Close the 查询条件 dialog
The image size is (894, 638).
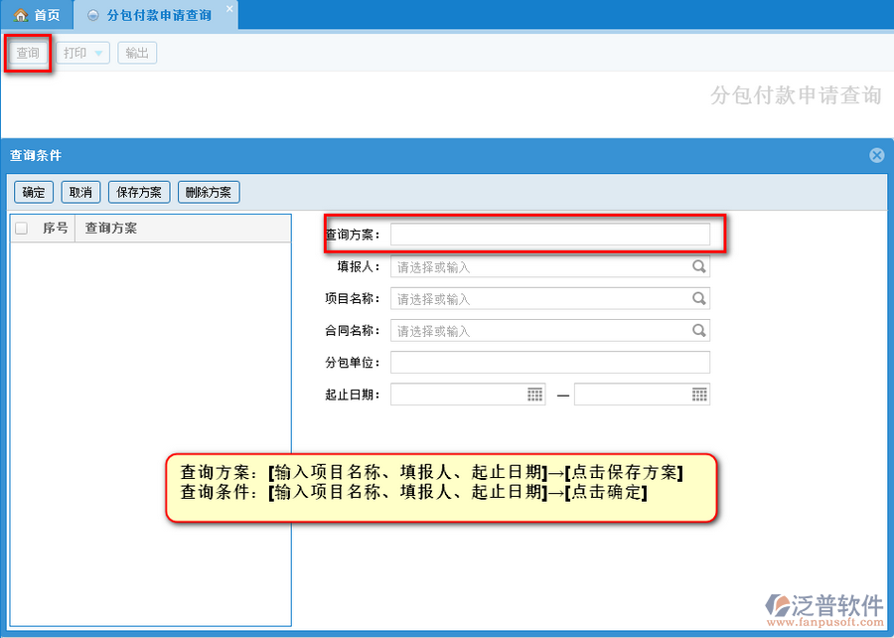point(877,155)
